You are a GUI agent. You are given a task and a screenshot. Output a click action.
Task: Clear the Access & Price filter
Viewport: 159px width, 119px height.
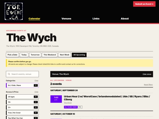[36, 92]
